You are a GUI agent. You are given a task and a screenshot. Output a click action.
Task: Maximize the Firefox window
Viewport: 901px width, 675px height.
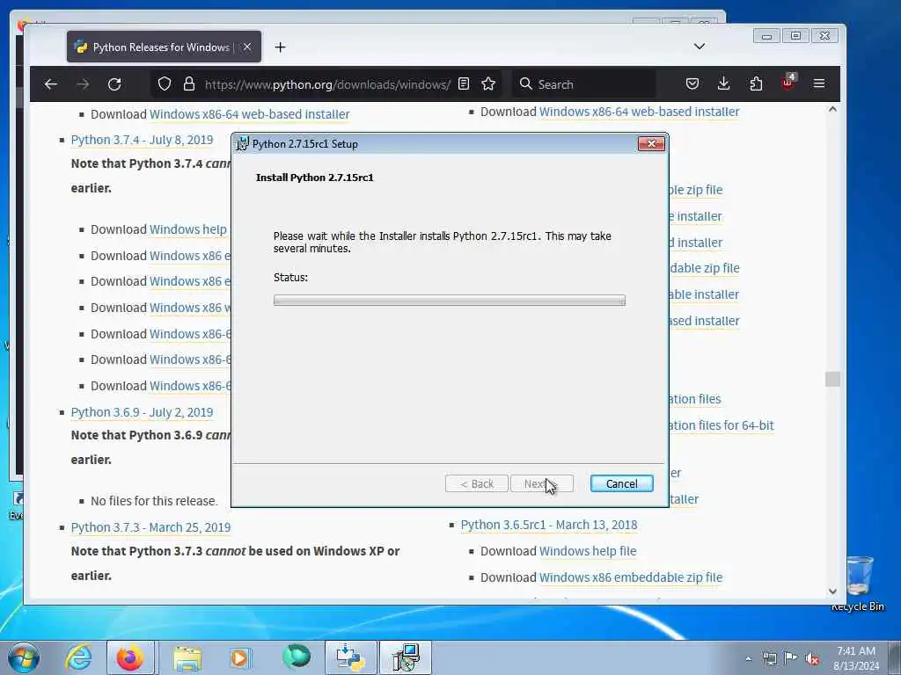point(795,36)
